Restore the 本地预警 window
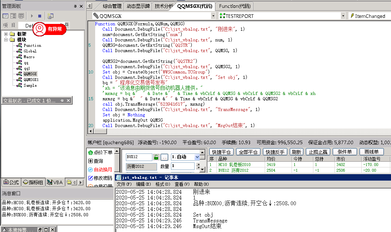391x232 pixels. (x=40, y=230)
